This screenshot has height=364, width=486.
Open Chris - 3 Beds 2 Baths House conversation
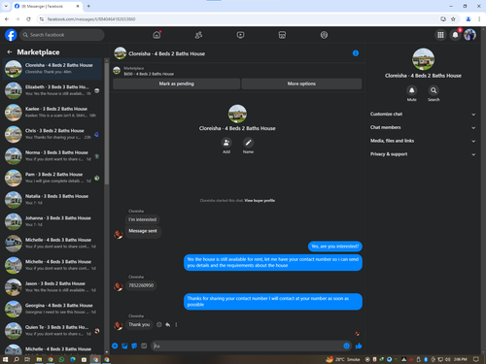point(52,134)
